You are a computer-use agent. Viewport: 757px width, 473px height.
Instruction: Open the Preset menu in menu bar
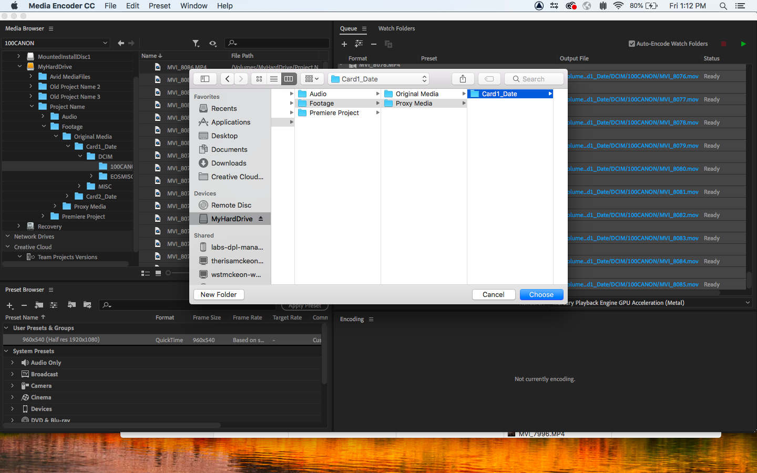159,6
